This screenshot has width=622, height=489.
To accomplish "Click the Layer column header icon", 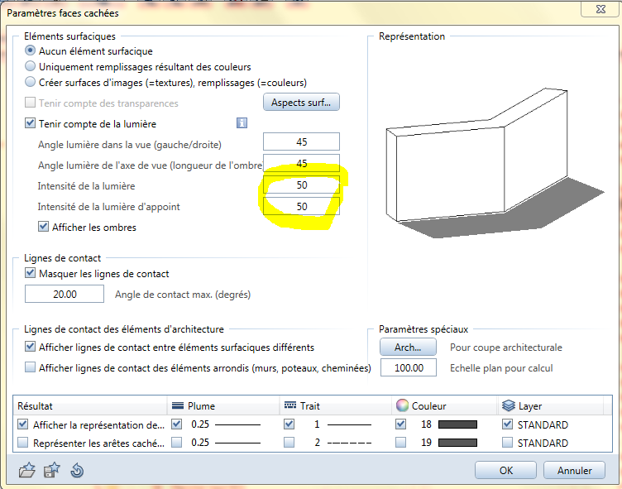I will point(508,405).
